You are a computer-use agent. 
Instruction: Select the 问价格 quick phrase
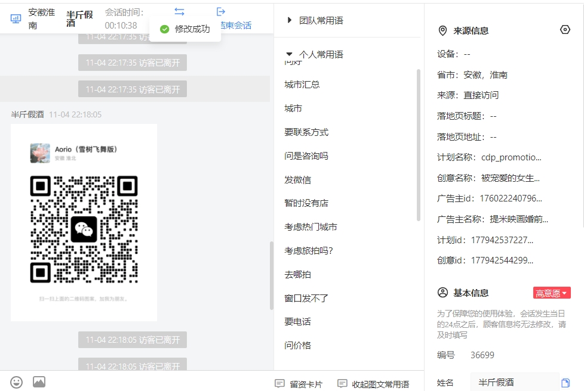pos(297,346)
